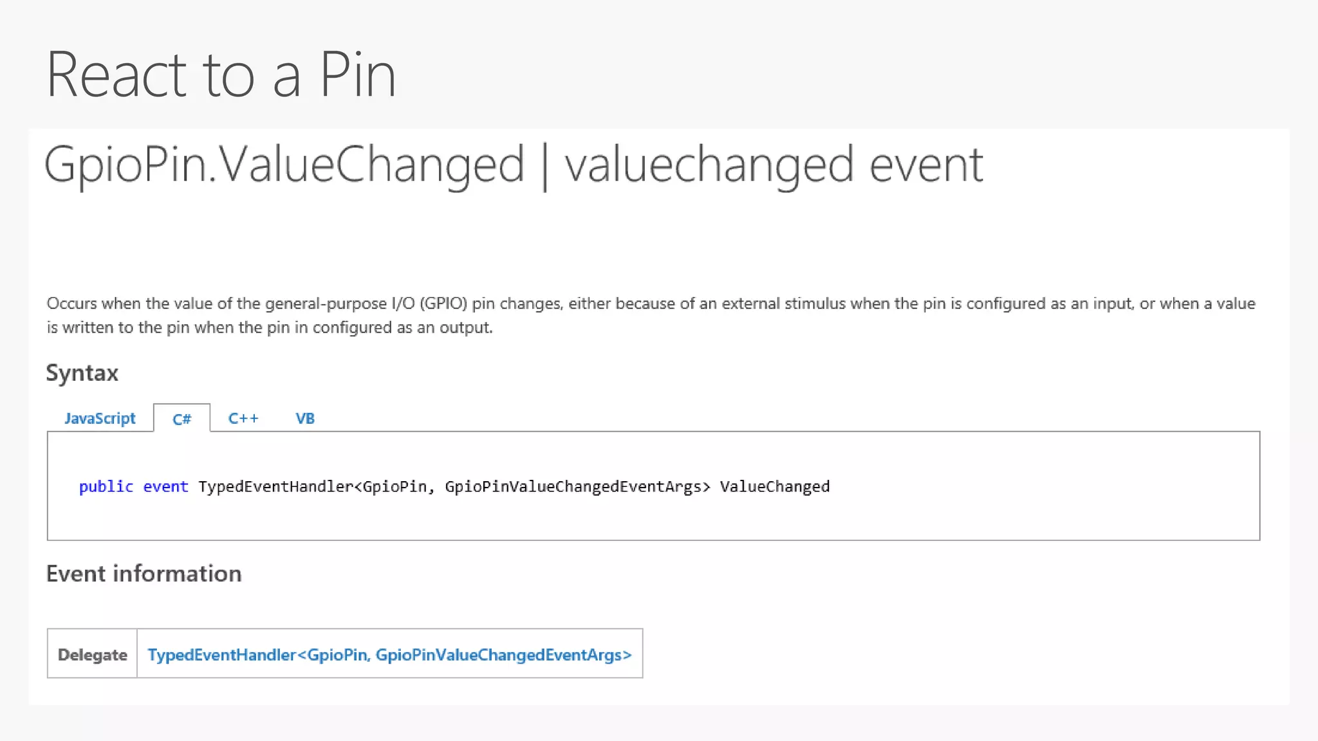Switch to the JavaScript syntax tab
1318x741 pixels.
tap(100, 419)
